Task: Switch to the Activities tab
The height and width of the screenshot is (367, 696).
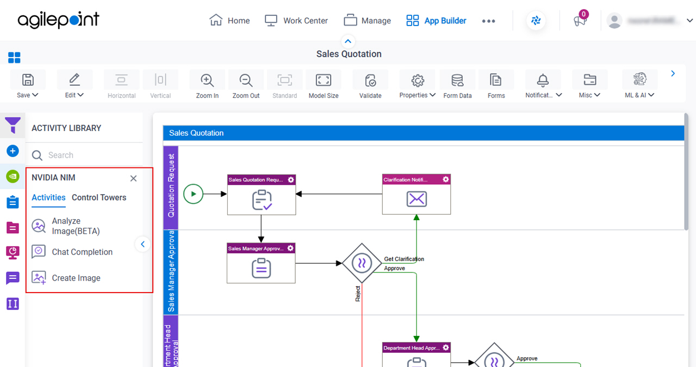Action: point(48,197)
